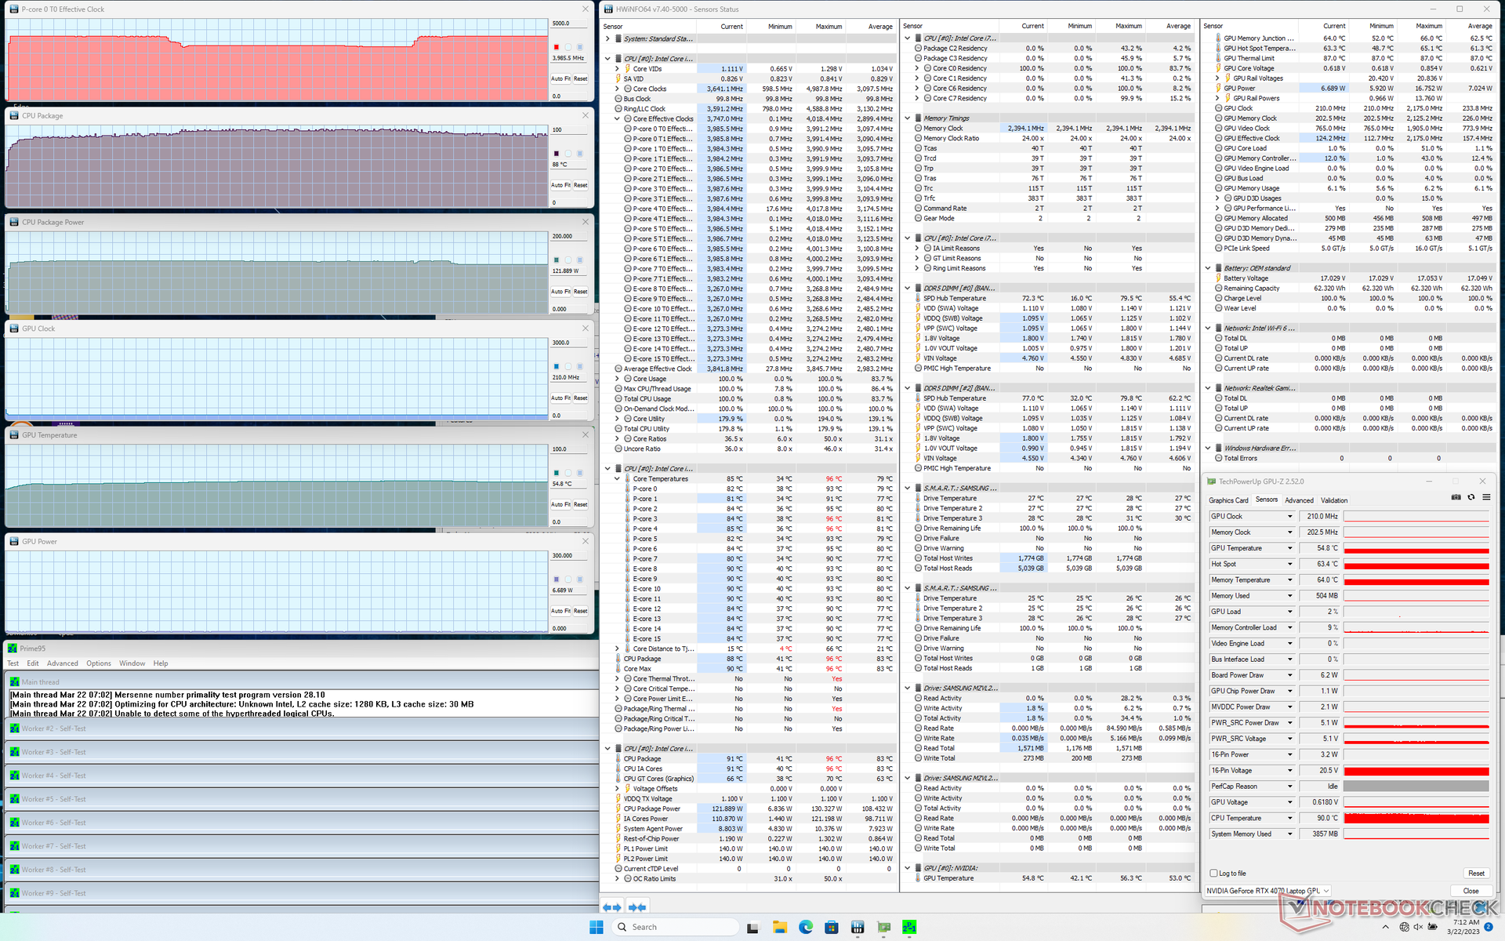Click HWiNFO collapse columns arrows button
This screenshot has width=1505, height=941.
point(637,907)
